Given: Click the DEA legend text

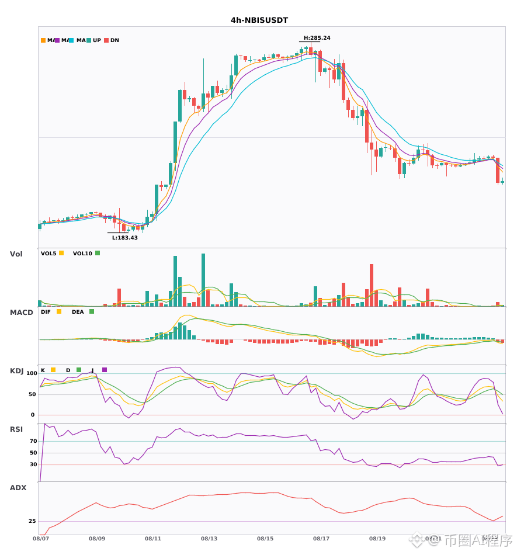Looking at the screenshot, I should coord(78,312).
